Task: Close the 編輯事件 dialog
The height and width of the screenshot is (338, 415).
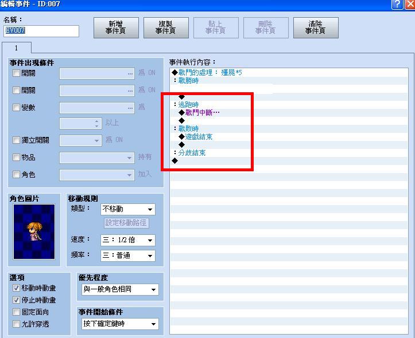Action: 410,5
